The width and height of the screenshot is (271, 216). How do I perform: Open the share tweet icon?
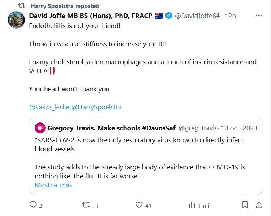[259, 205]
